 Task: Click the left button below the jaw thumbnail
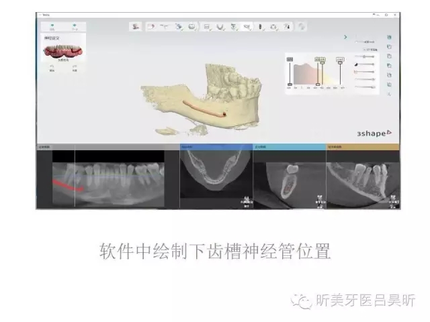click(52, 68)
